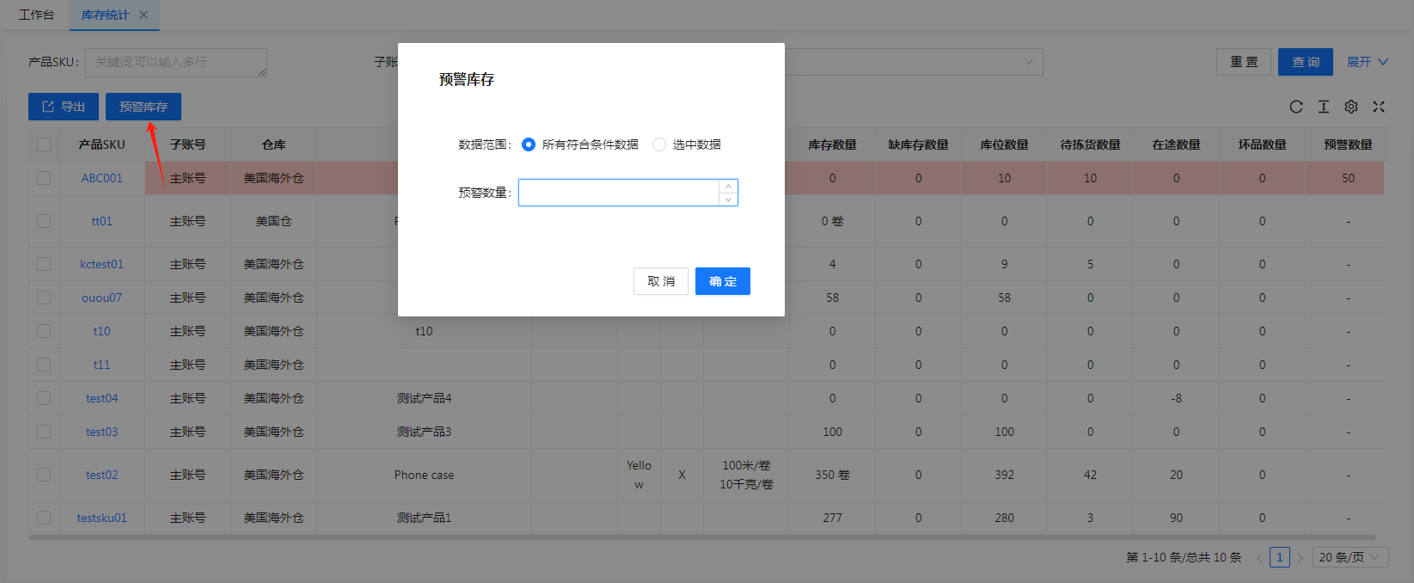Select the 所有符合条件数据 radio option
The image size is (1414, 583).
click(x=529, y=144)
